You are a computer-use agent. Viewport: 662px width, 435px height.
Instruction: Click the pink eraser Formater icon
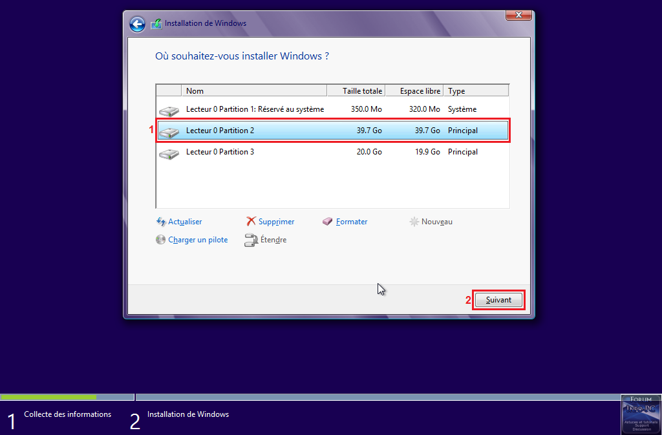(x=328, y=222)
